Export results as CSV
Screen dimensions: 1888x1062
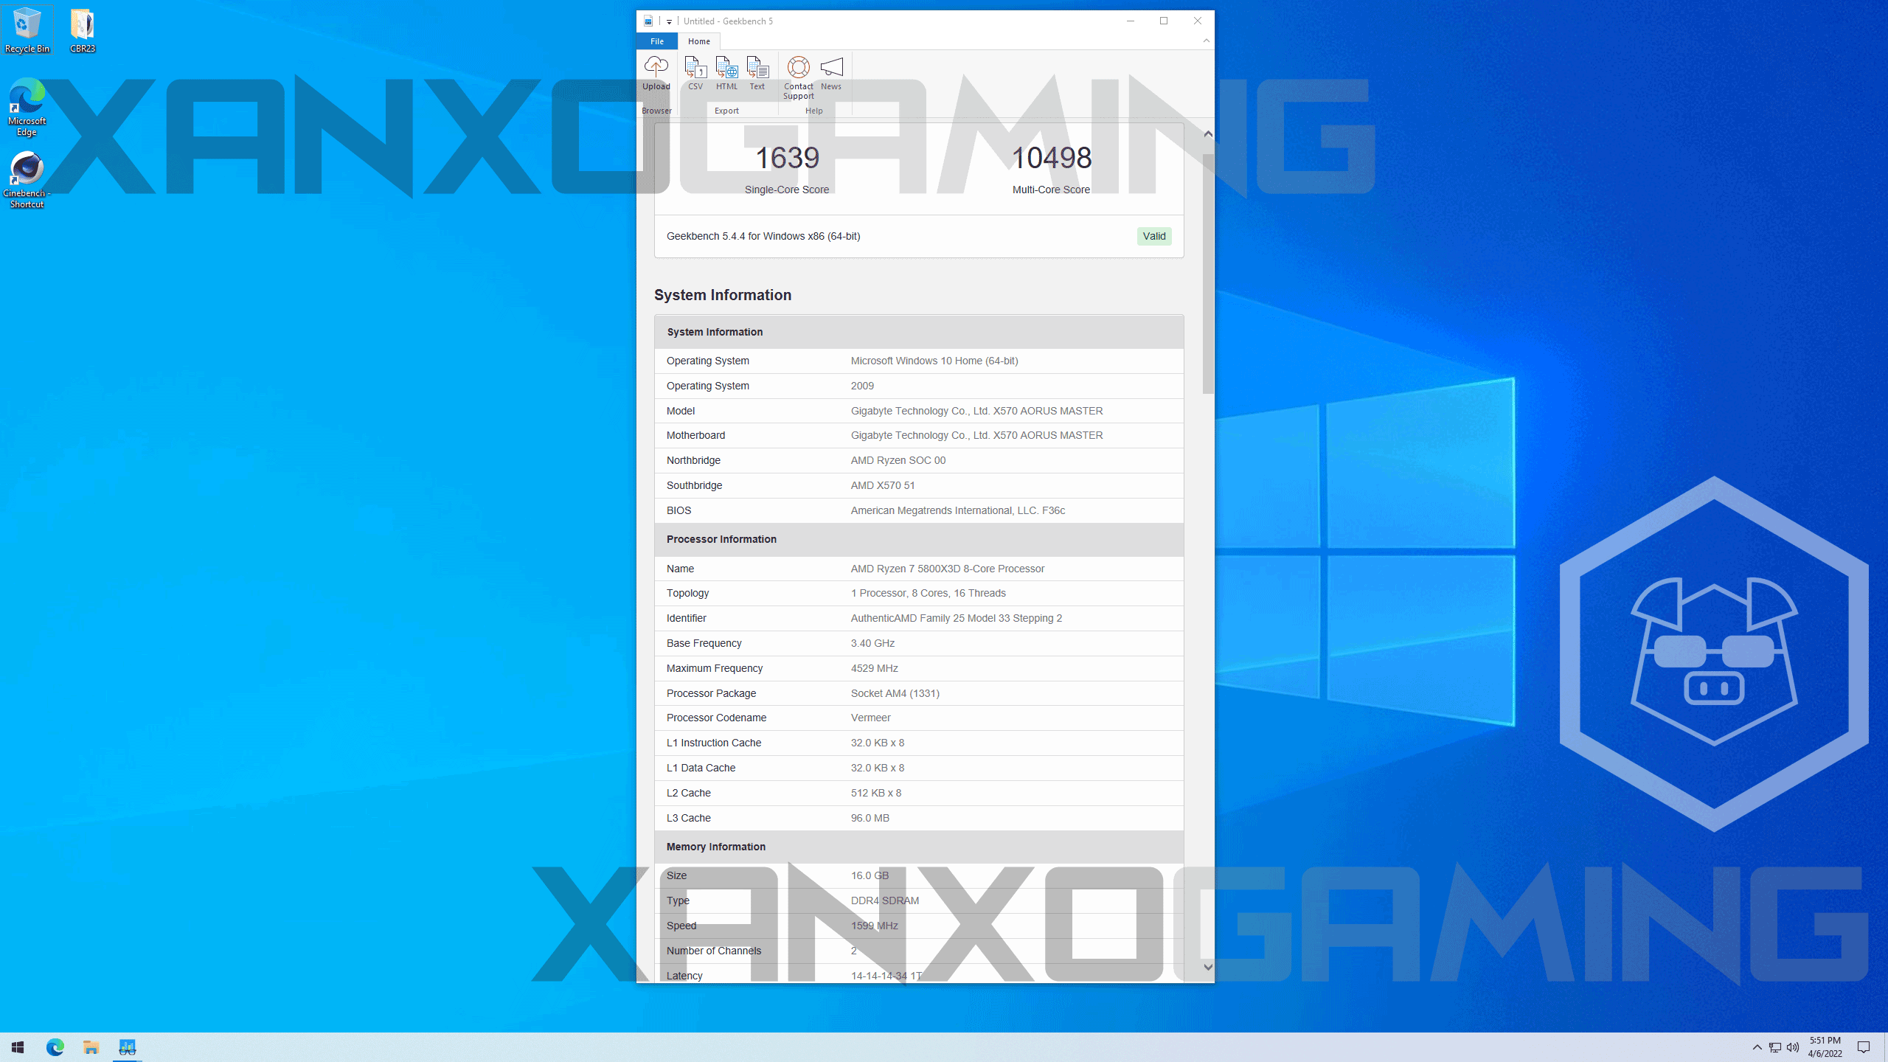(695, 72)
